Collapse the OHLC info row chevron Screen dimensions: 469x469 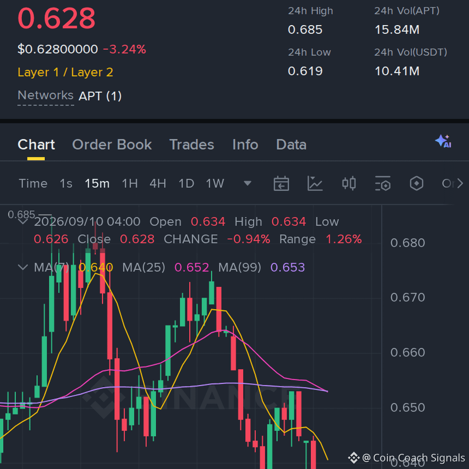pos(23,221)
